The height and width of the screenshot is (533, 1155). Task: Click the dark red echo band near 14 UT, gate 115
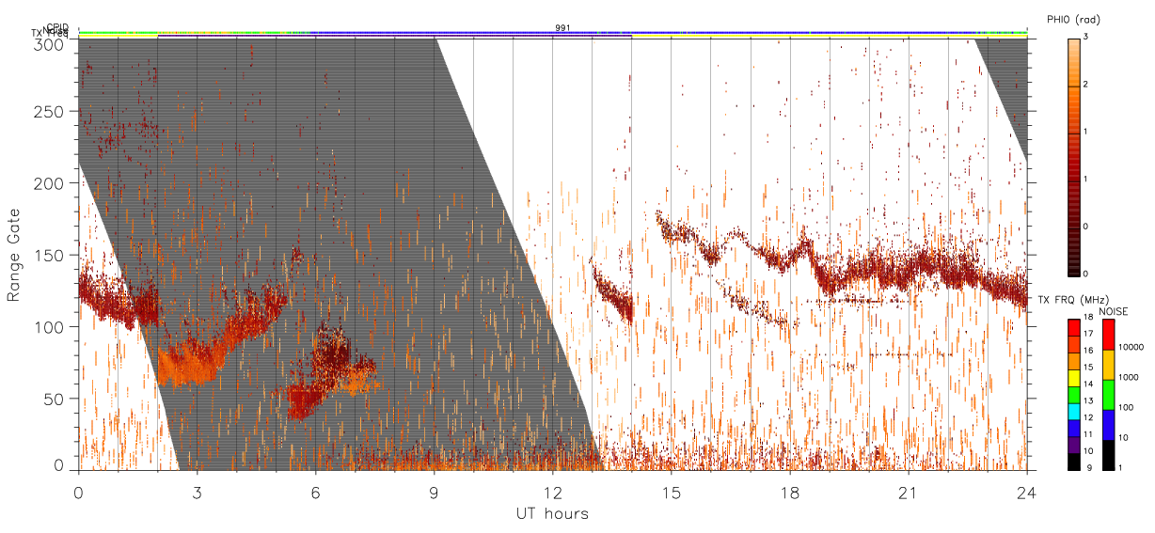[x=613, y=295]
